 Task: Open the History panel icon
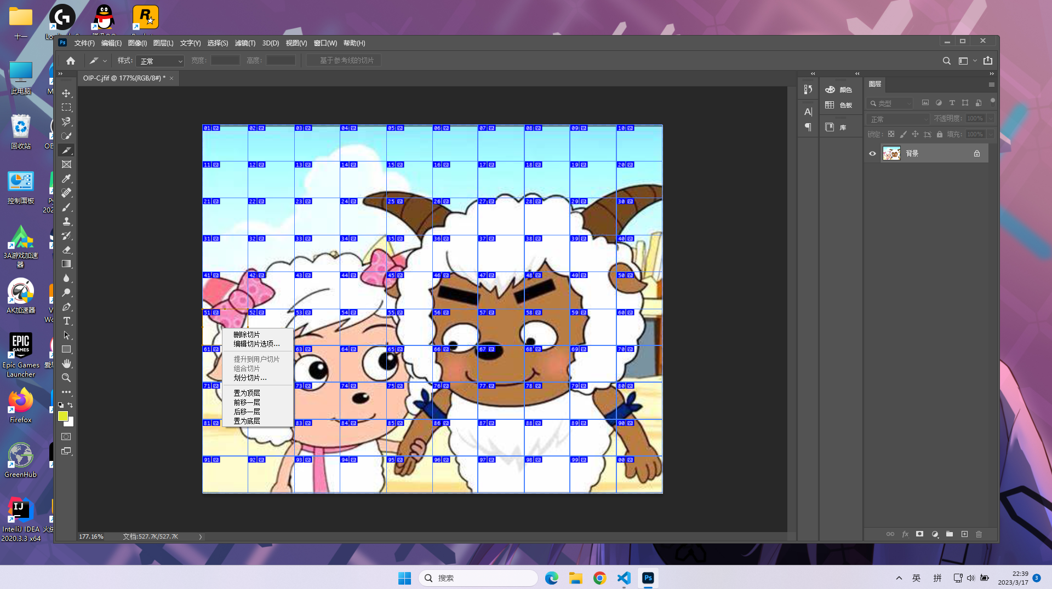(x=808, y=89)
